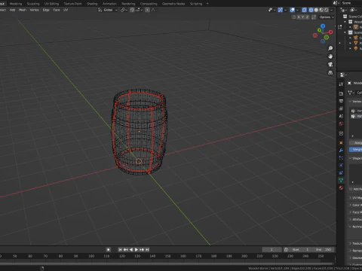This screenshot has width=362, height=271.
Task: Switch to the UV Editing workspace tab
Action: [x=51, y=4]
